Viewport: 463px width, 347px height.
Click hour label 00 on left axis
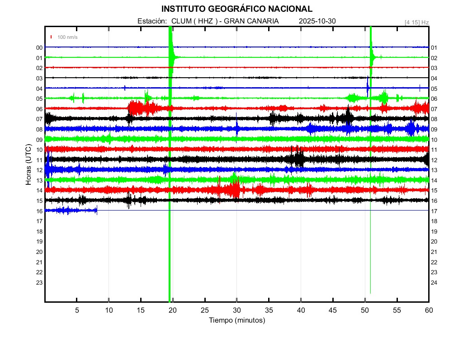click(x=39, y=48)
